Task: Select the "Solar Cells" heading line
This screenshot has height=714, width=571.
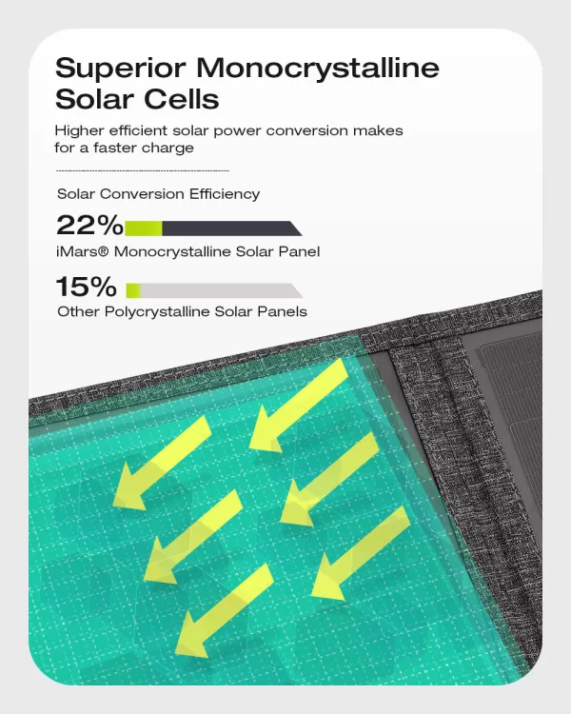Action: (137, 99)
